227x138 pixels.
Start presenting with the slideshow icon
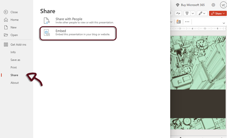click(187, 13)
